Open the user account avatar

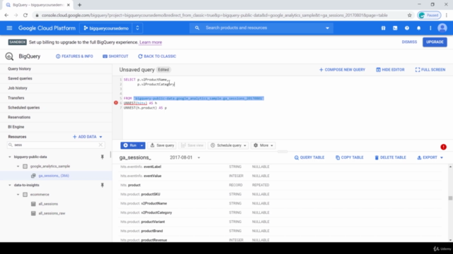pos(442,28)
